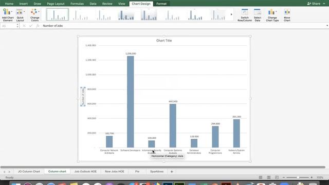The width and height of the screenshot is (329, 185).
Task: Select the Chart Title text
Action: point(164,41)
